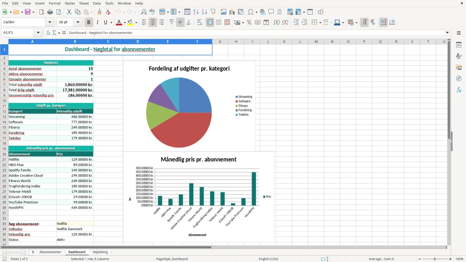The image size is (466, 262).
Task: Select the Netflix search cell
Action: [75, 224]
